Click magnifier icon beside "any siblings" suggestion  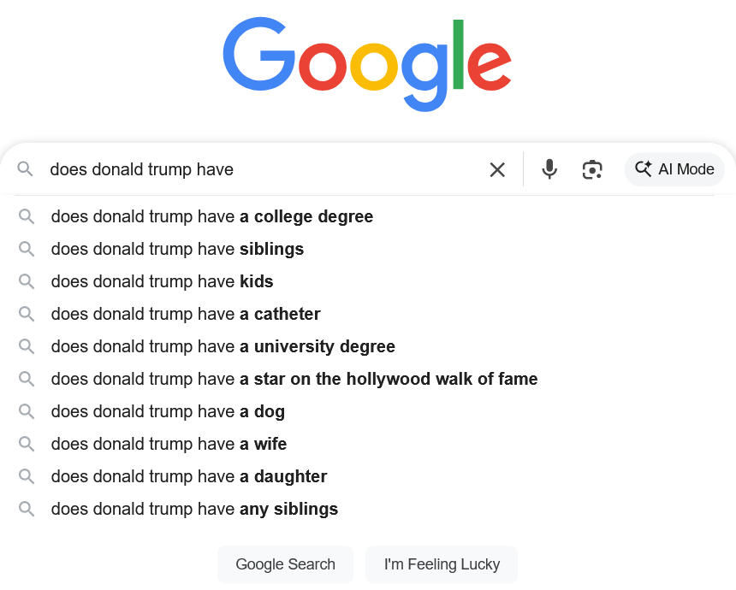point(27,509)
